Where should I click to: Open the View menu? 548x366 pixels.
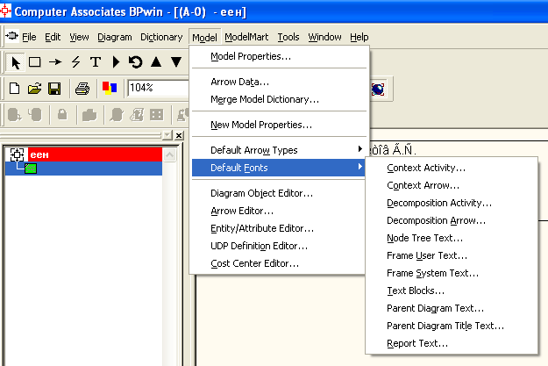(79, 37)
